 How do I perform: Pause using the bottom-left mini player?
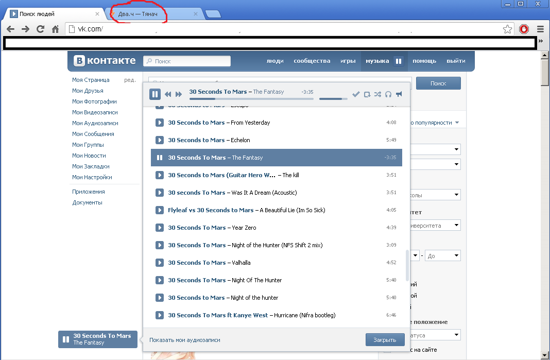coord(65,339)
